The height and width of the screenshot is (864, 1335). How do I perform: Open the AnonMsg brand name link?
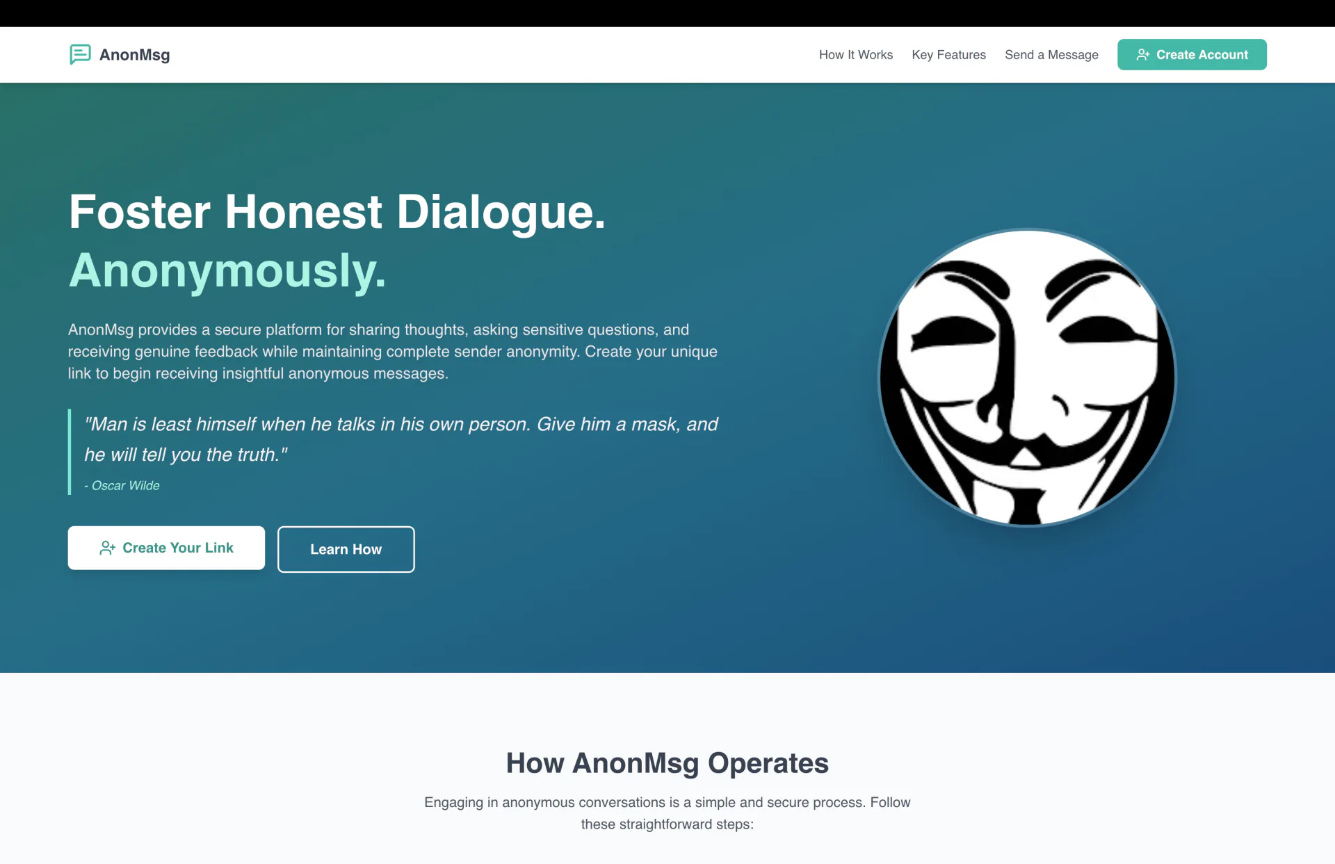[134, 54]
